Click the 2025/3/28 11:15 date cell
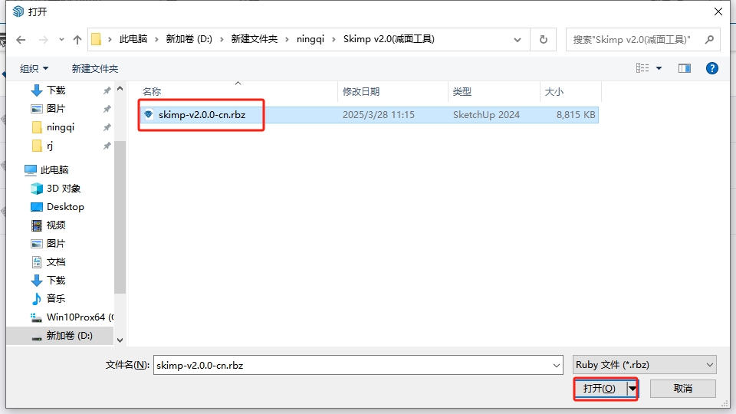 tap(378, 114)
